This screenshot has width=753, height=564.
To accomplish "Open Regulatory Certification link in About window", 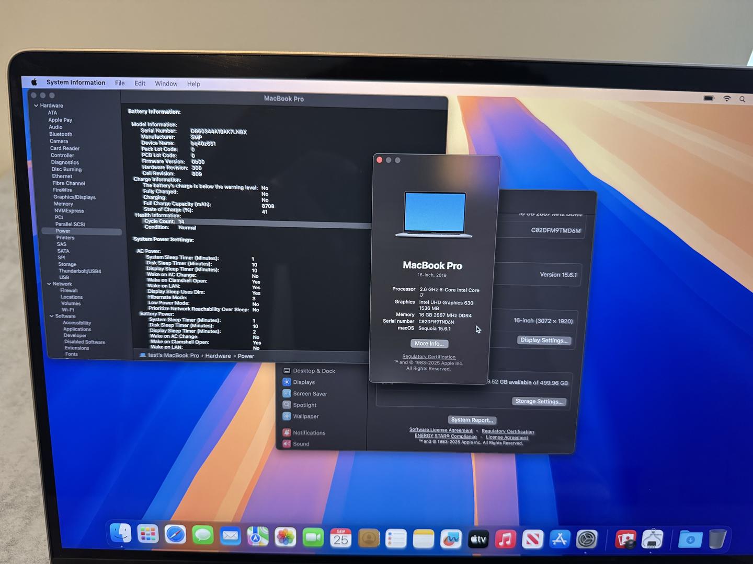I will (429, 357).
